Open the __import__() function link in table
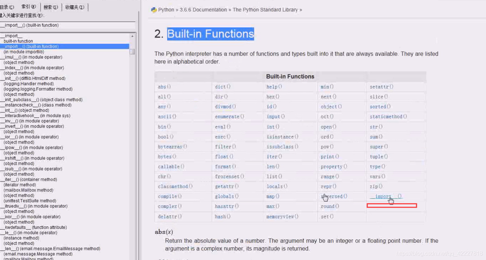The image size is (486, 260). [386, 196]
